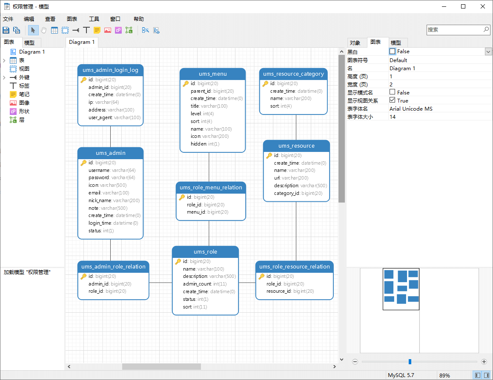Select the hand pan tool

click(44, 30)
